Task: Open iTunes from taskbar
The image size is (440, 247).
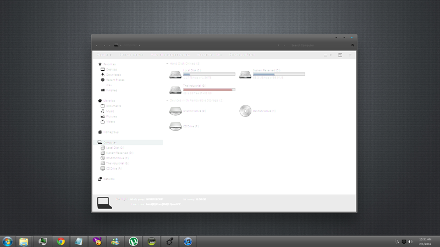Action: pos(188,242)
